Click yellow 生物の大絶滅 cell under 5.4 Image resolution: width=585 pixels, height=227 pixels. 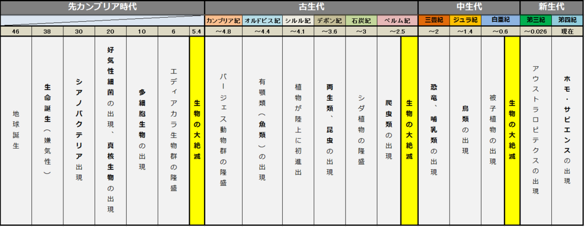pyautogui.click(x=197, y=131)
